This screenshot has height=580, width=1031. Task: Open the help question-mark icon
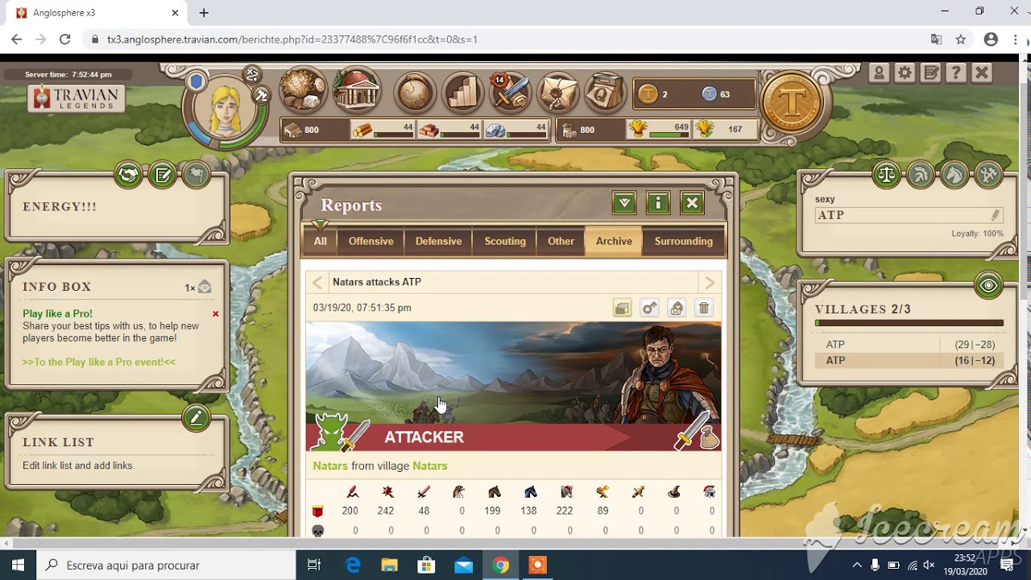point(956,72)
